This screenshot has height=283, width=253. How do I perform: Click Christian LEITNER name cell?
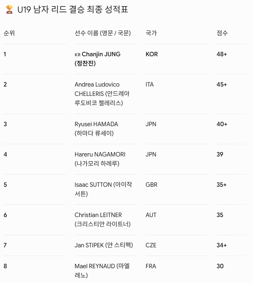pos(102,220)
